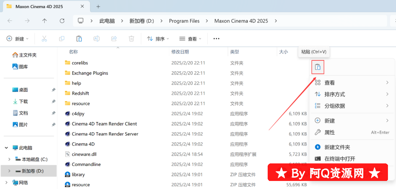The image size is (396, 189).
Task: Open 查看 submenu in context menu
Action: tap(352, 83)
